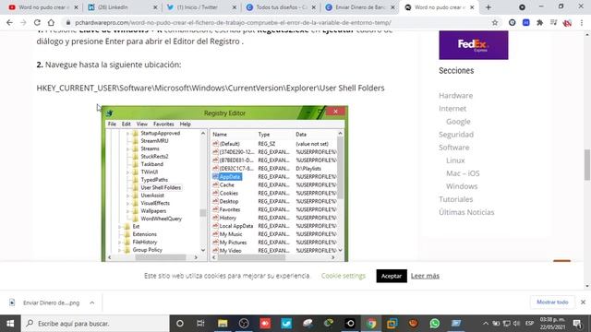Open the Google subsection link
The image size is (591, 332).
point(458,122)
